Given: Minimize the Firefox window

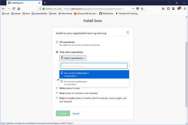Looking at the screenshot, I should (169, 3).
